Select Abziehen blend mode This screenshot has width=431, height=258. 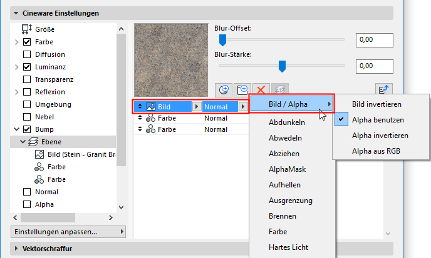coord(284,154)
